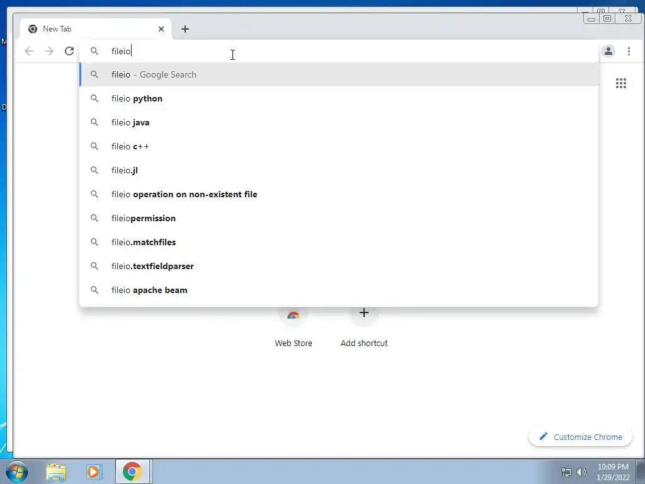The height and width of the screenshot is (484, 645).
Task: Minimize the Chrome window
Action: (591, 18)
